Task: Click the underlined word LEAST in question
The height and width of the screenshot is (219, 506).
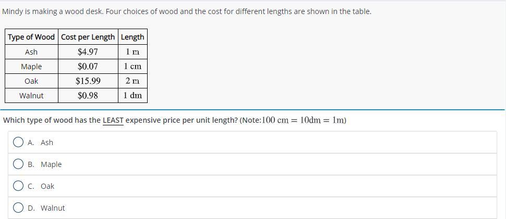Action: [113, 121]
